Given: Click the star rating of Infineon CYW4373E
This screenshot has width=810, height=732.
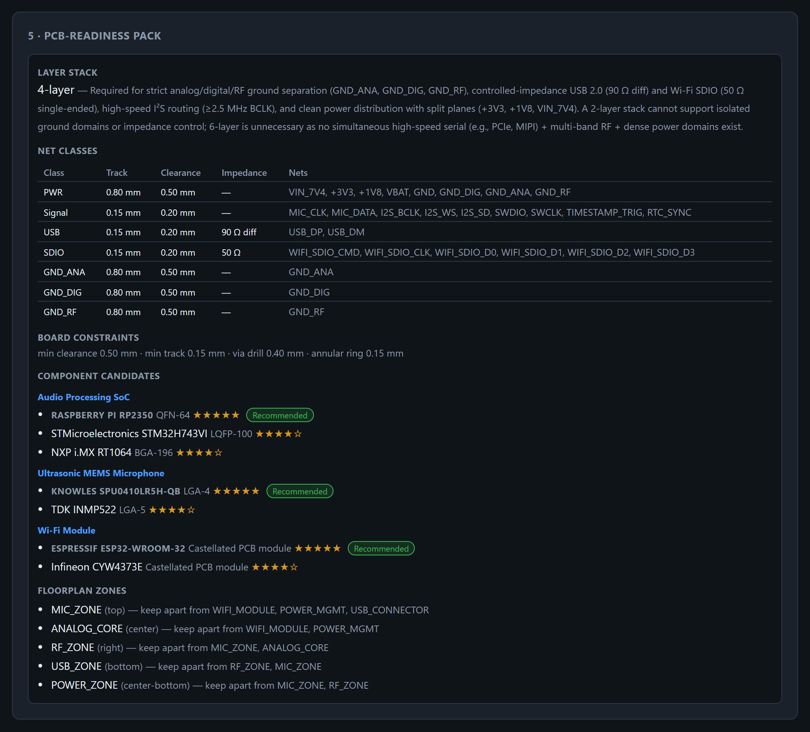Looking at the screenshot, I should coord(274,567).
